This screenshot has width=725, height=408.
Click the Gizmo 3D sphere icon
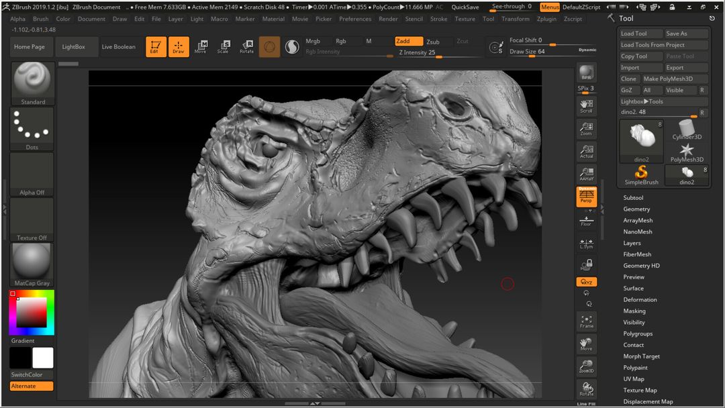(270, 47)
